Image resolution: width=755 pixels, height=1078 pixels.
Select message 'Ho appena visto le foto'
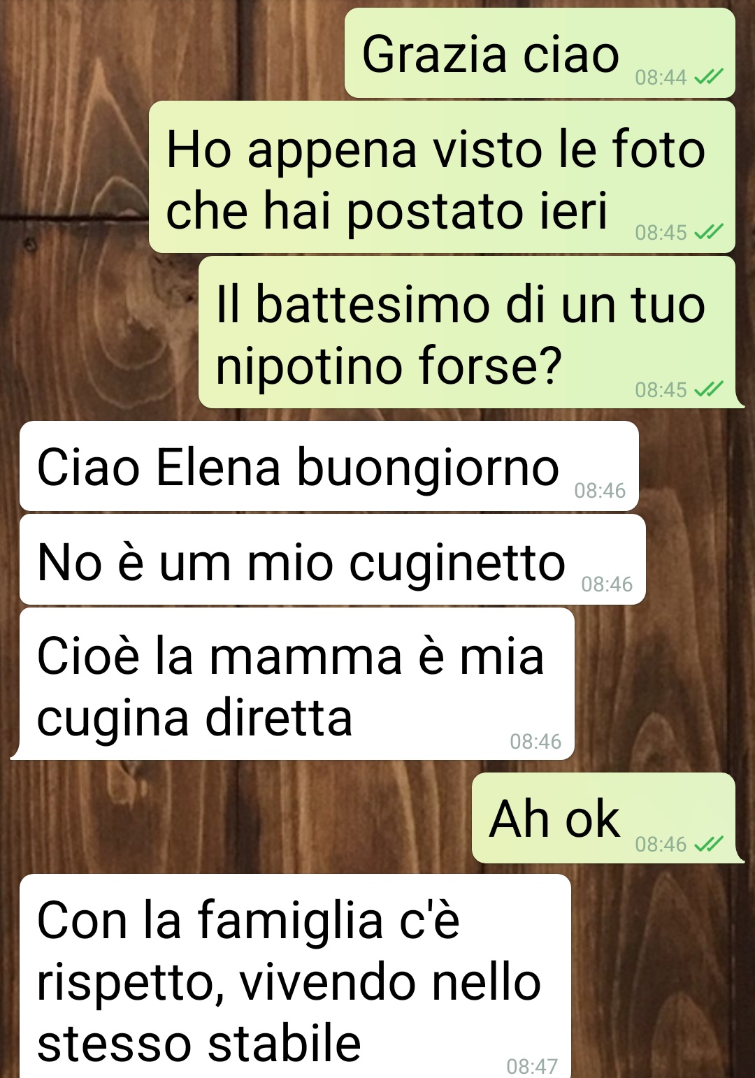pyautogui.click(x=442, y=178)
